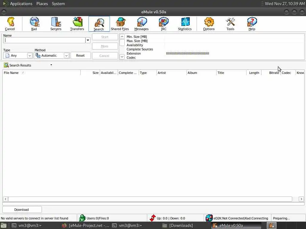Switch to eMule-Project.net browser window
Image resolution: width=306 pixels, height=229 pixels.
coord(86,225)
